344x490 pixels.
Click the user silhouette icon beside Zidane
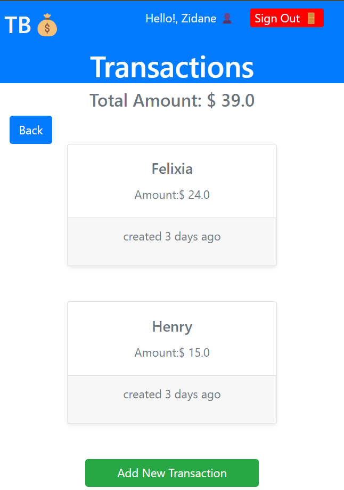pyautogui.click(x=227, y=19)
